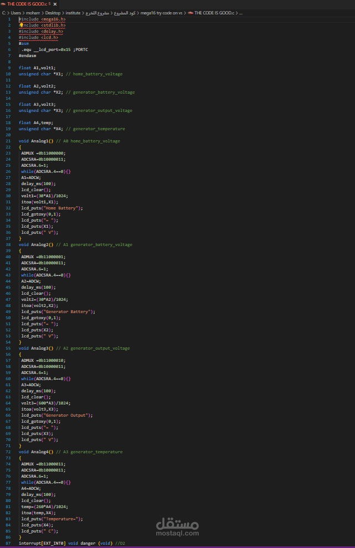Open the 'institute' breadcrumb segment
This screenshot has height=548, width=355.
point(73,13)
